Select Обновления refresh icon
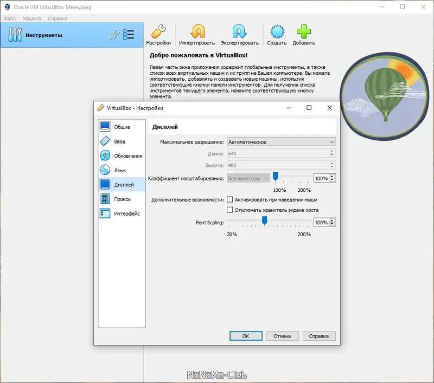The image size is (434, 383). [105, 155]
